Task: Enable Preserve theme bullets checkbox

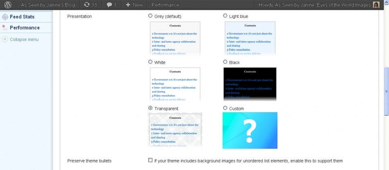Action: pos(150,160)
